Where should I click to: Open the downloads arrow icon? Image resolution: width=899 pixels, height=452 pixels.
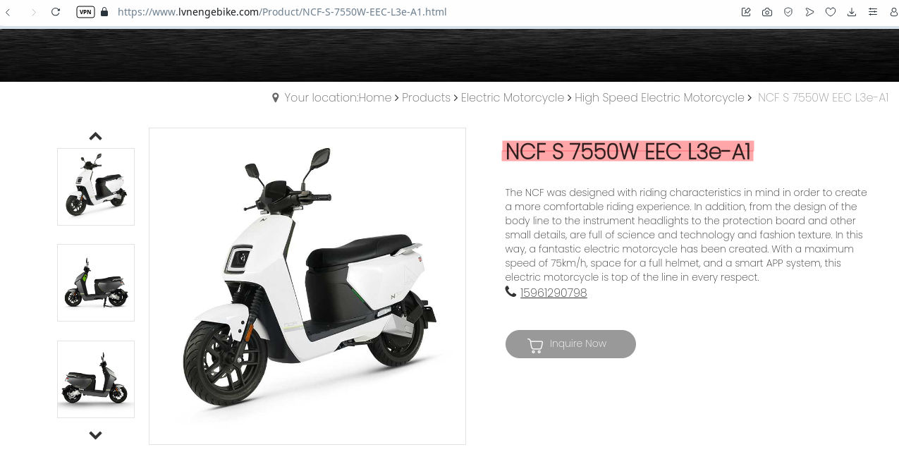click(852, 12)
